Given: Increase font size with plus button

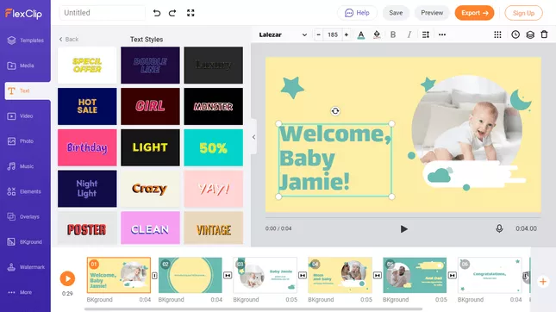Looking at the screenshot, I should [x=347, y=34].
